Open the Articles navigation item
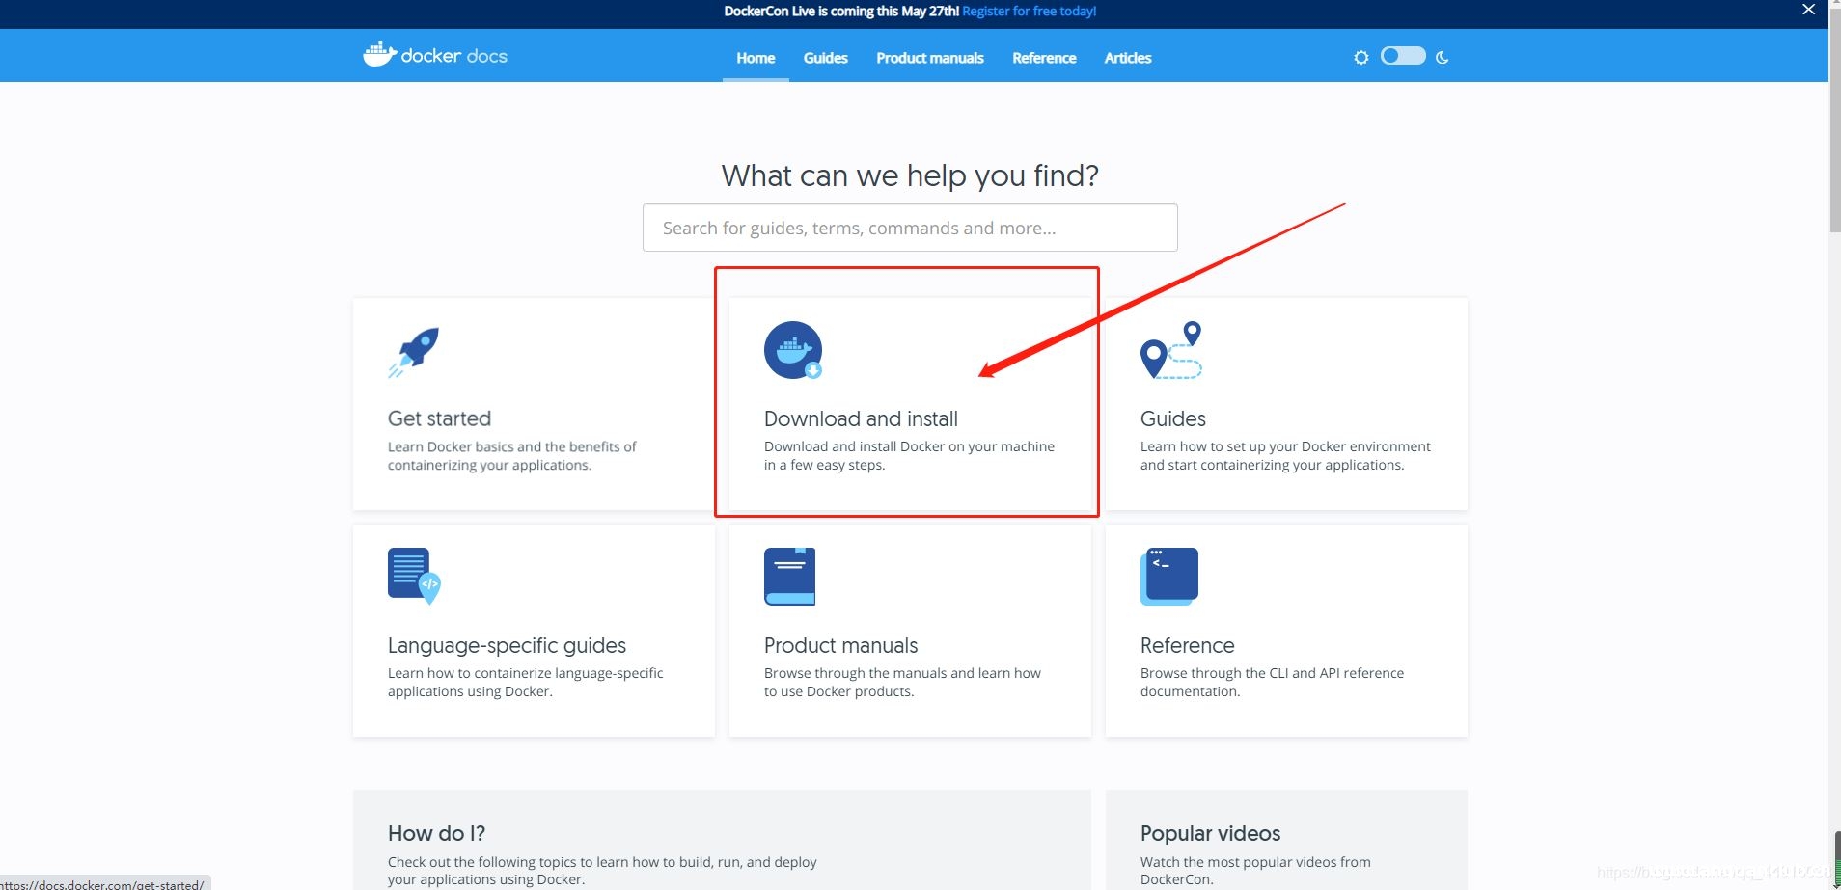This screenshot has width=1841, height=890. coord(1126,58)
